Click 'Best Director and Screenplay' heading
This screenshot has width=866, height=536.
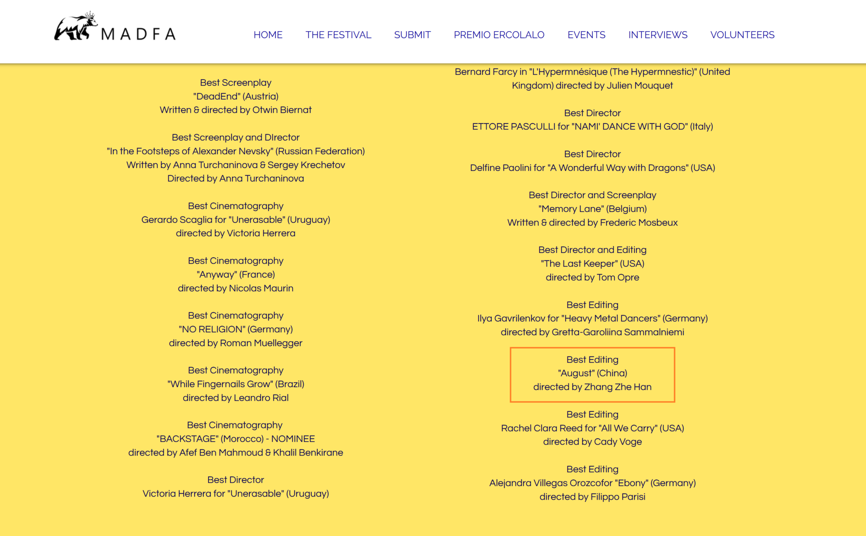click(592, 195)
